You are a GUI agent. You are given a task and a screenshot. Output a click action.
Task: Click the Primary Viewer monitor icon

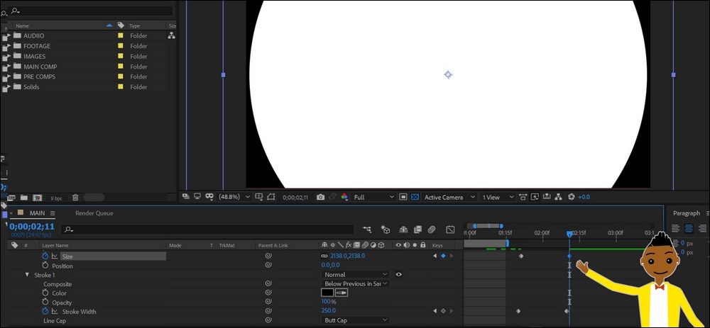(197, 196)
